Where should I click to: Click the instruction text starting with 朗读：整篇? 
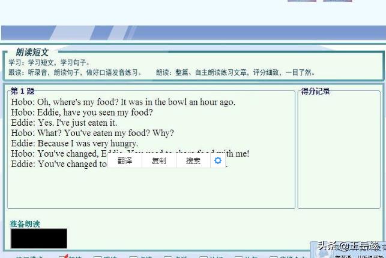coord(235,72)
